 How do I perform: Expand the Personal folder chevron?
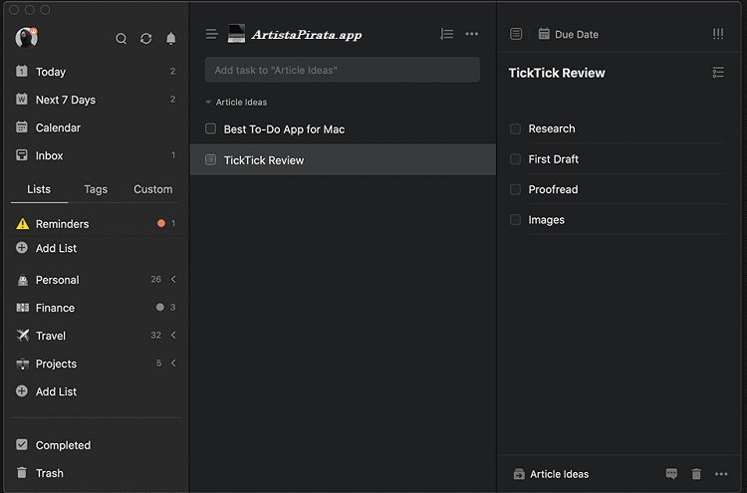[173, 280]
